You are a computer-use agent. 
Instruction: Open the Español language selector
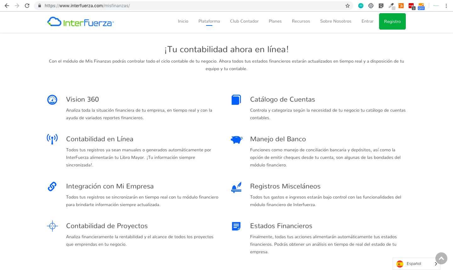point(416,264)
